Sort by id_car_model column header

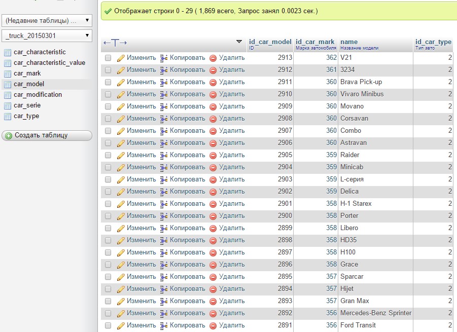(270, 42)
